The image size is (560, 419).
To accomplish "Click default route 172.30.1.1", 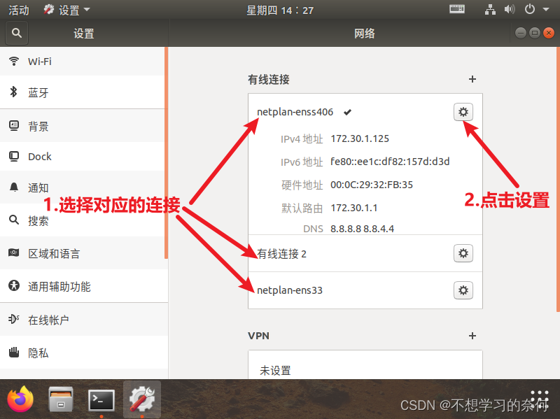I will (x=353, y=208).
